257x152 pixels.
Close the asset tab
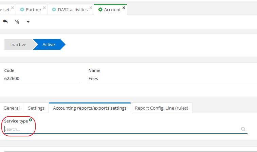click(x=13, y=7)
